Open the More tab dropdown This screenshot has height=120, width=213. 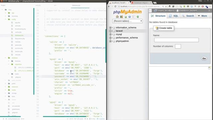[202, 16]
